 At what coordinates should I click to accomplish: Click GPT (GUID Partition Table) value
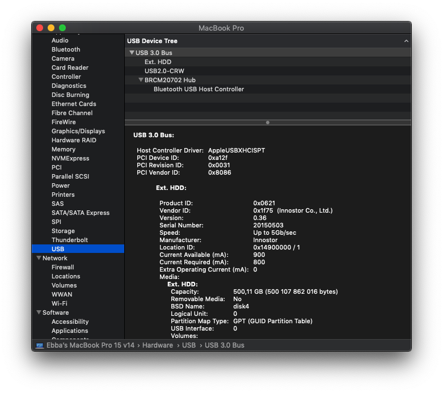[x=273, y=321]
